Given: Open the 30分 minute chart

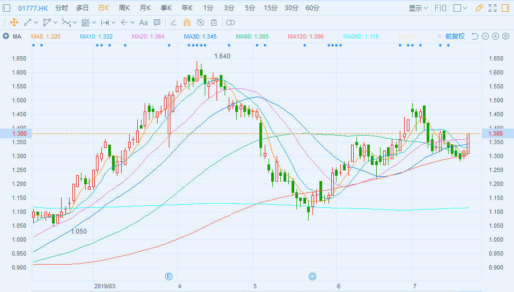Looking at the screenshot, I should (x=292, y=8).
